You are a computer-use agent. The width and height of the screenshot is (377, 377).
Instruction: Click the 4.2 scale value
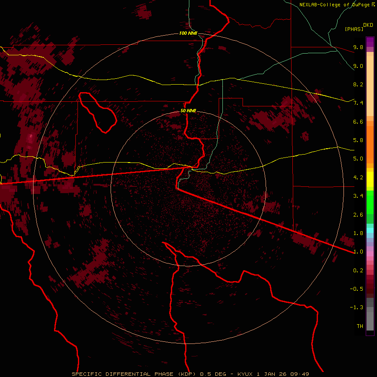358,178
